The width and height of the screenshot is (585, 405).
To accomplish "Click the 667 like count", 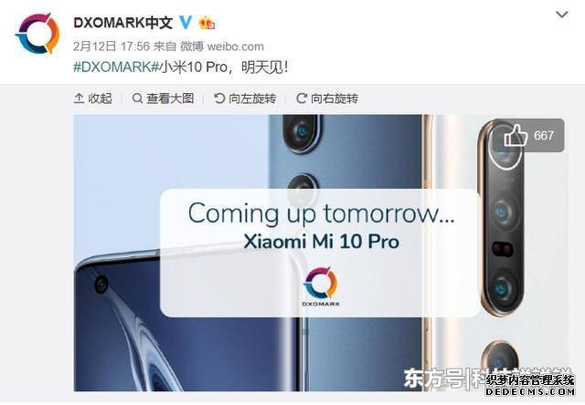I will 544,136.
